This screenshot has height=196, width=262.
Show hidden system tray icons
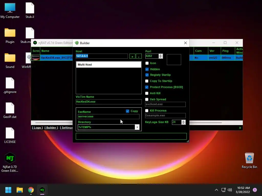(x=216, y=190)
